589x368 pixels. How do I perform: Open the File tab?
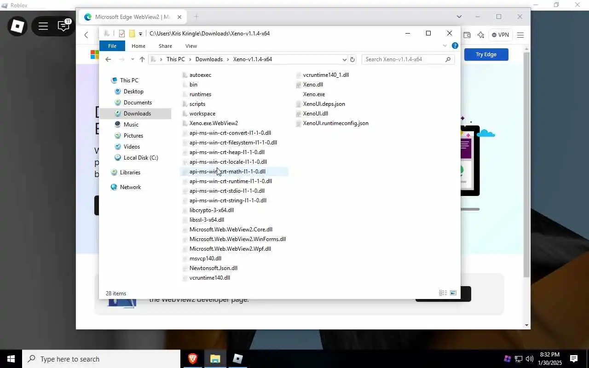click(x=112, y=46)
